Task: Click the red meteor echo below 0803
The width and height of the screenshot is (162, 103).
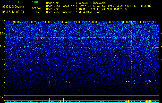Action: (x=50, y=82)
